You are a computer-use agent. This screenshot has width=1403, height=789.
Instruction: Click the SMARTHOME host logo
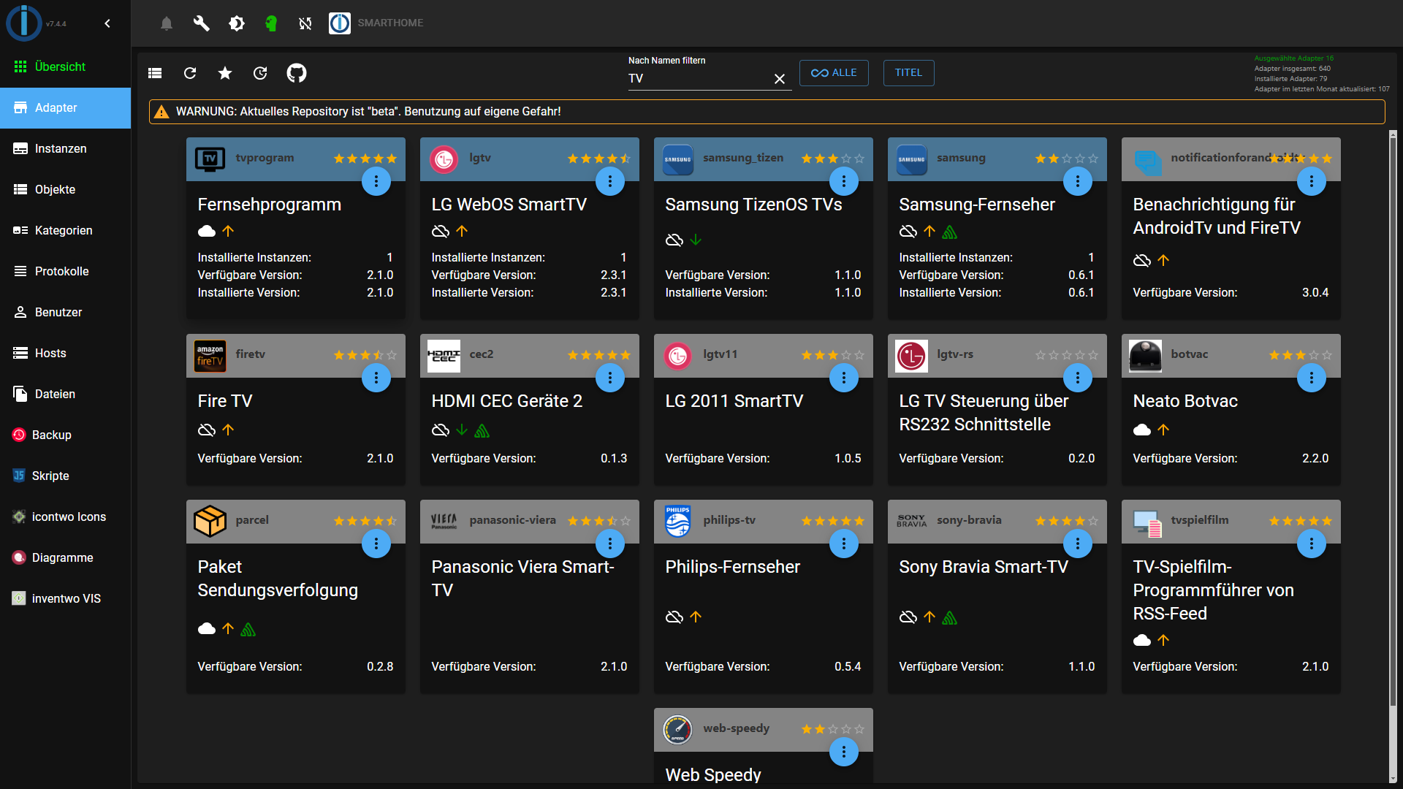339,23
